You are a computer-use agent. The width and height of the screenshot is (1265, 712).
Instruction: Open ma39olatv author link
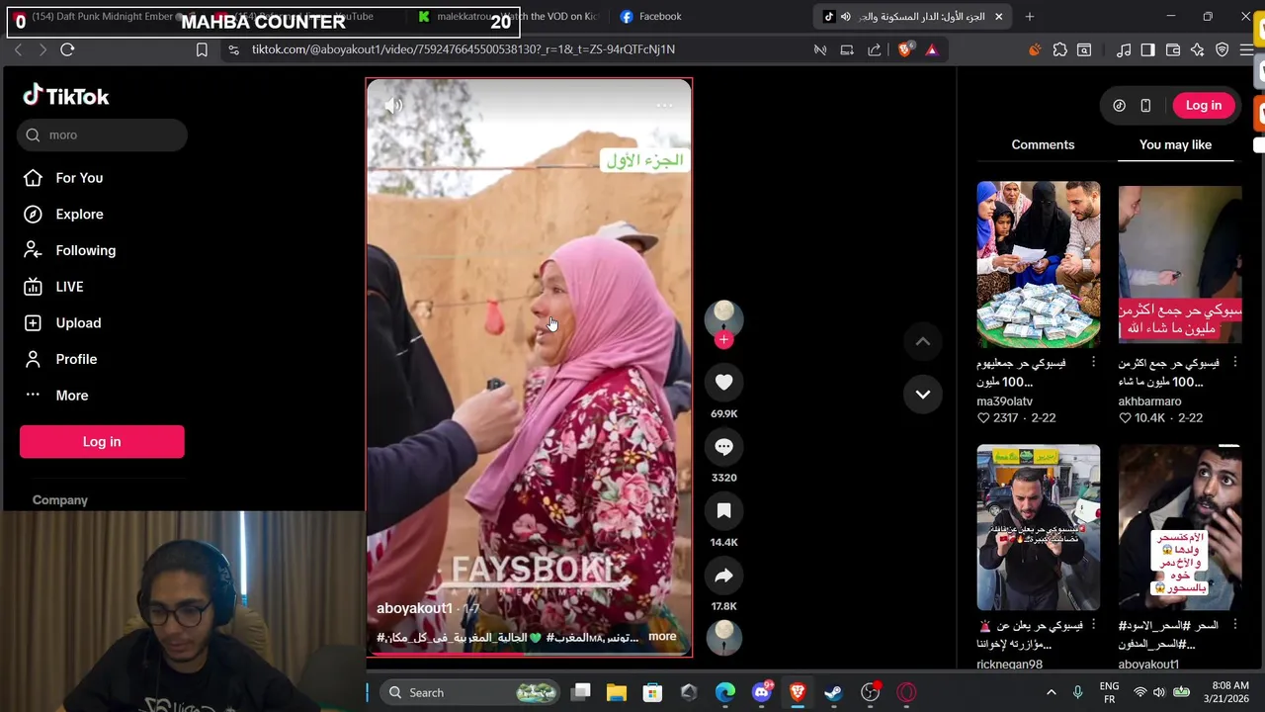1004,401
